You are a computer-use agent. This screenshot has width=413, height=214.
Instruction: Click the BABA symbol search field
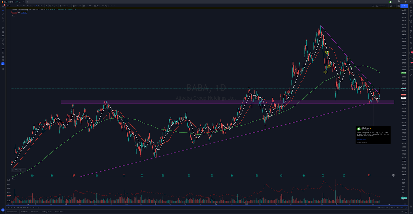click(11, 6)
